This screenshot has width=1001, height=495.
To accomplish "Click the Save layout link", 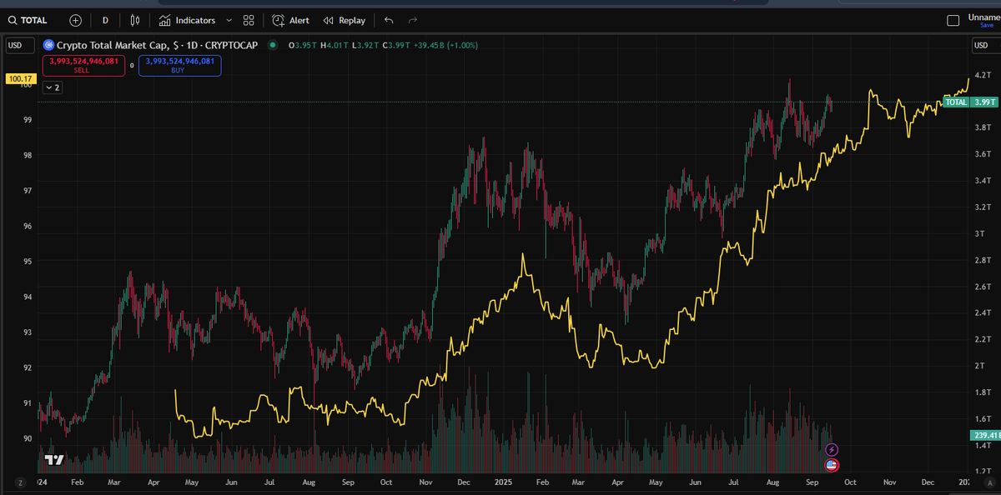I will (x=987, y=26).
